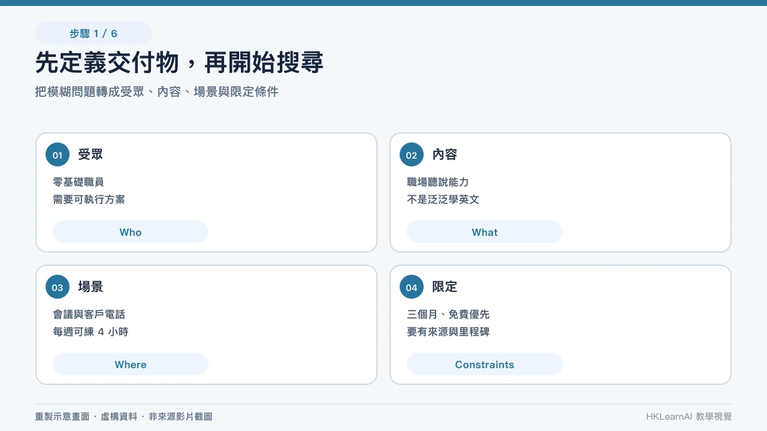This screenshot has height=431, width=767.
Task: Click the 步驟 1 / 6 step badge
Action: point(93,34)
